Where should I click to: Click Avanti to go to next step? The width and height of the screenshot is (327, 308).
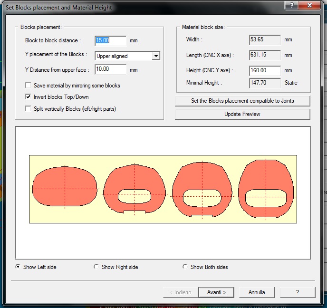click(215, 292)
